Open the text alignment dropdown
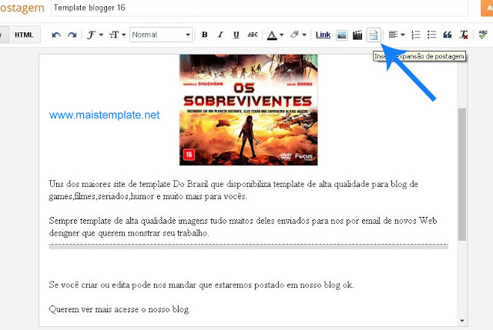 (396, 35)
